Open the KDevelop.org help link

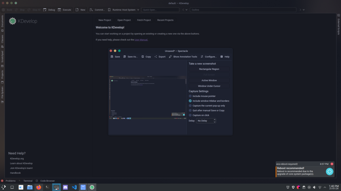pyautogui.click(x=17, y=159)
